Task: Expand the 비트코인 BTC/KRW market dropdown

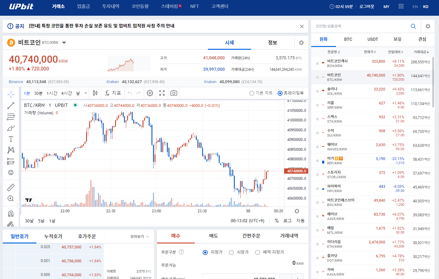Action: click(x=64, y=43)
